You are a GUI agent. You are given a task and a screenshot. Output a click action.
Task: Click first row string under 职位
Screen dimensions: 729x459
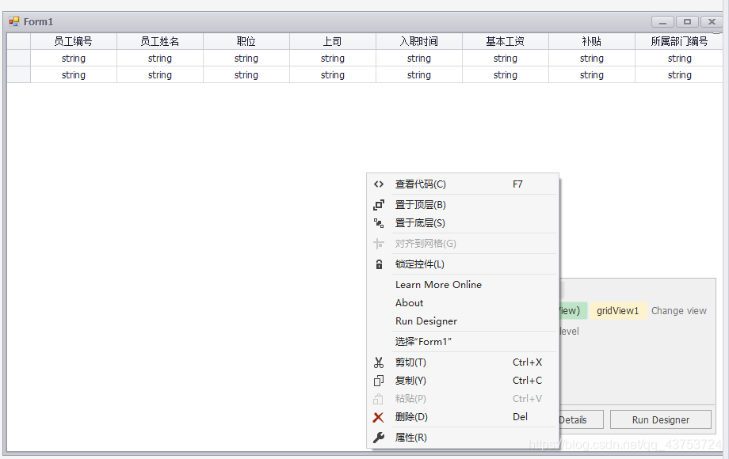[246, 59]
